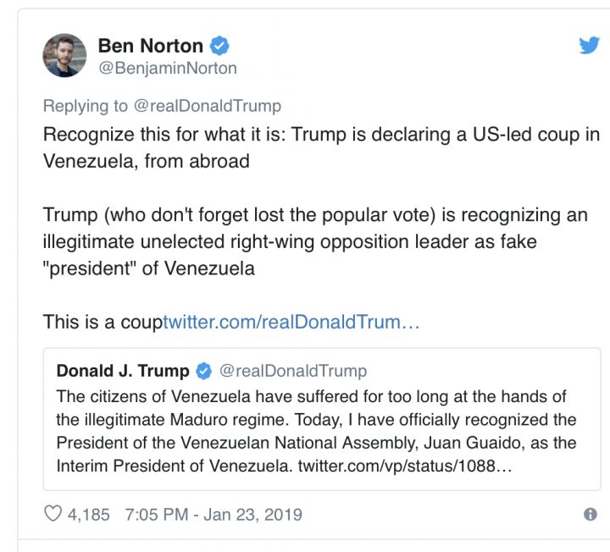
Task: Click Donald J. Trump name in quoted tweet
Action: pyautogui.click(x=123, y=371)
